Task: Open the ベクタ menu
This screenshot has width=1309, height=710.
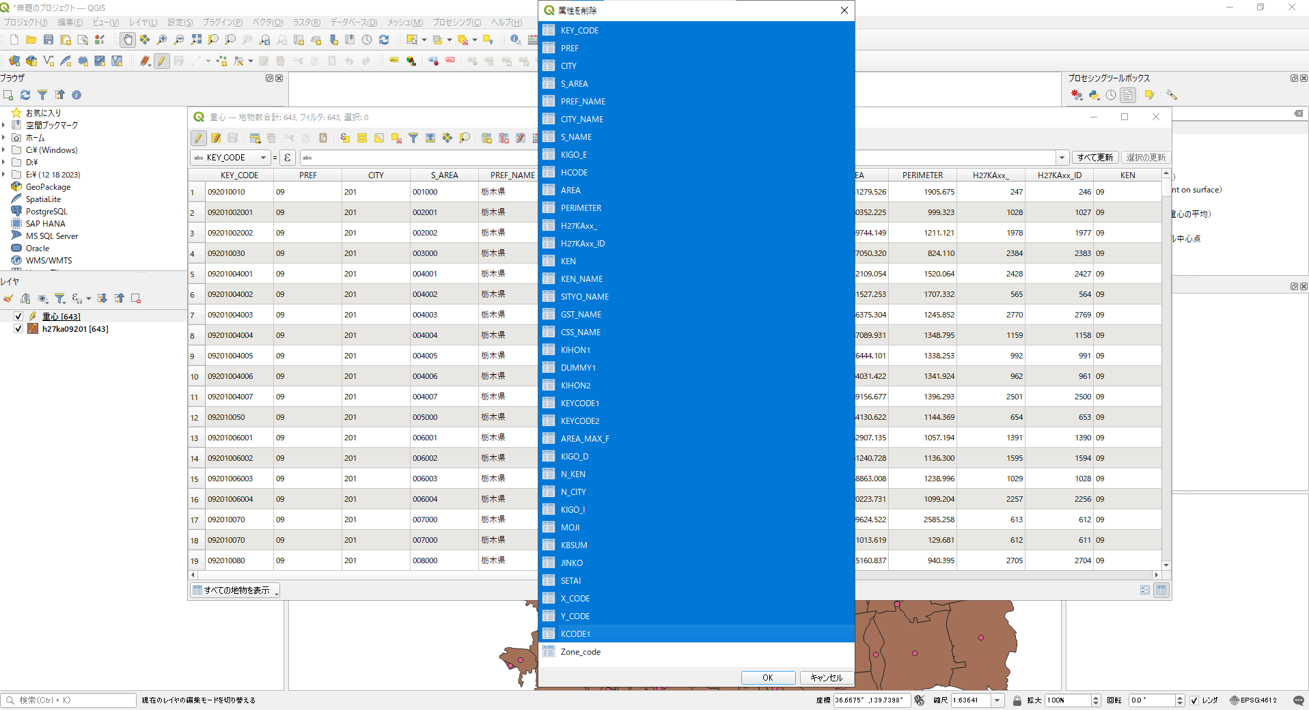Action: click(267, 23)
